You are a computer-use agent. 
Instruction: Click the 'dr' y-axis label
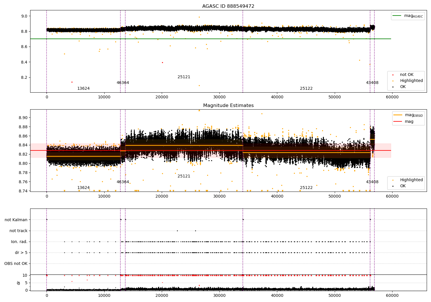19,283
